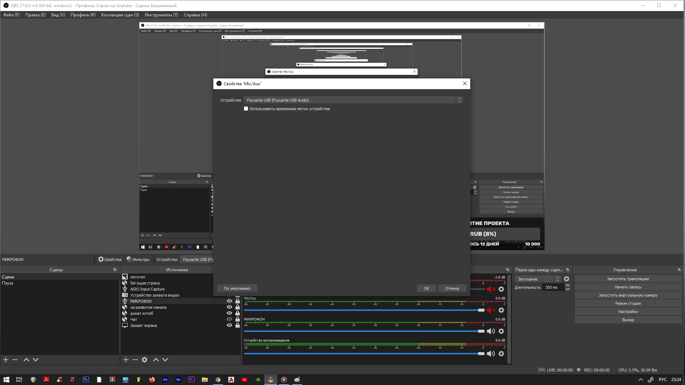
Task: Increase transition duration with up stepper
Action: 568,285
